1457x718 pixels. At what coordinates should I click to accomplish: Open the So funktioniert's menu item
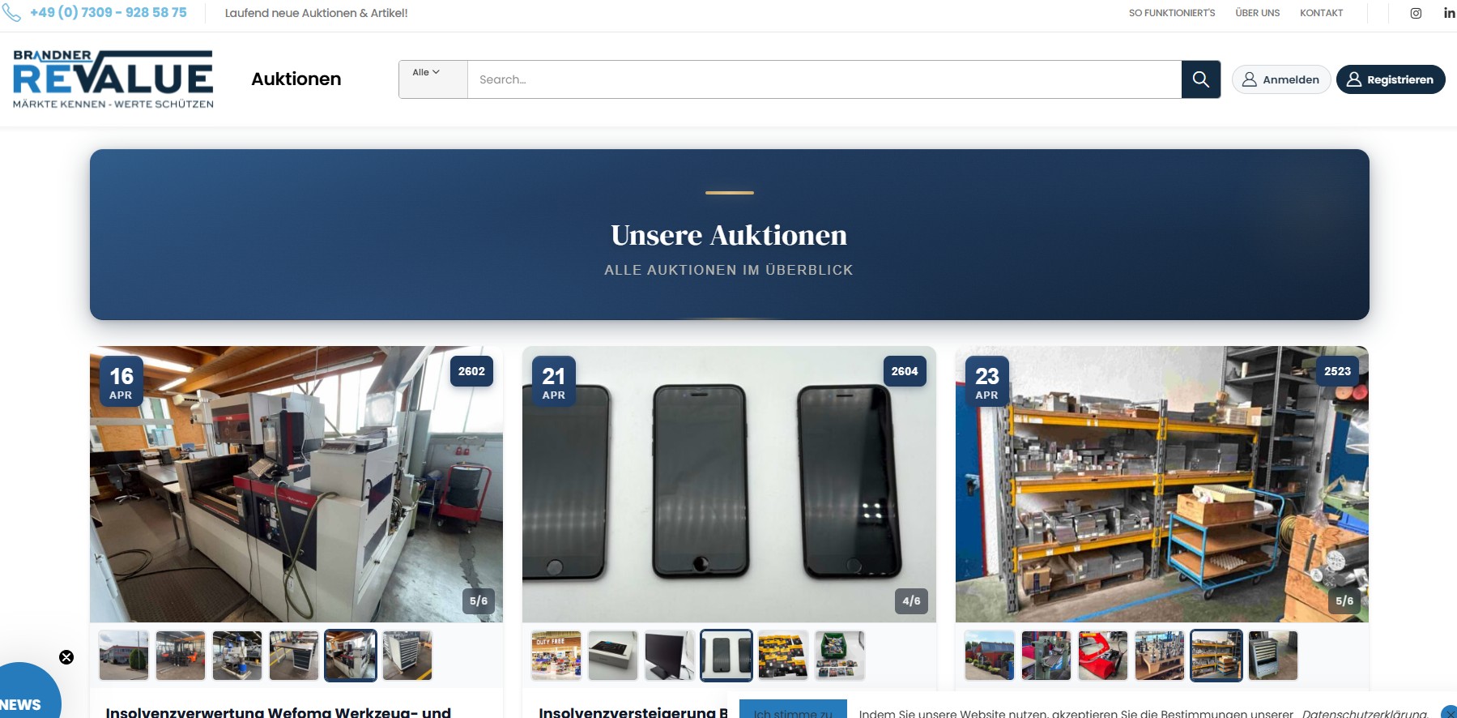tap(1171, 13)
